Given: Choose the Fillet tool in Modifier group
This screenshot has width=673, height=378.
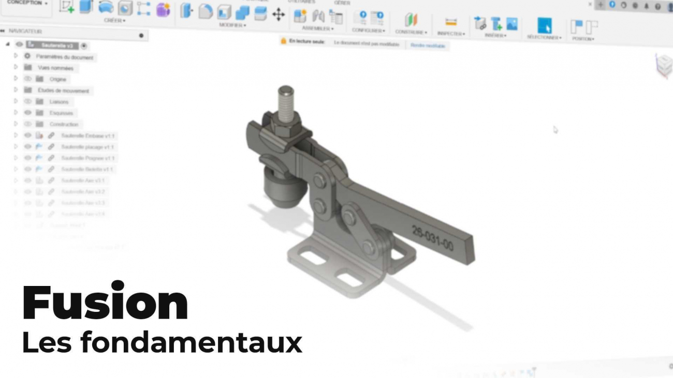Looking at the screenshot, I should (x=206, y=11).
